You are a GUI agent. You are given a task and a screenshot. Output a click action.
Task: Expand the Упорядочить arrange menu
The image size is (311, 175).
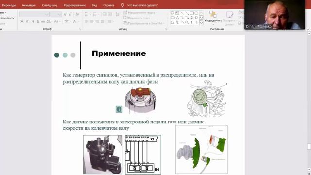pos(213,18)
